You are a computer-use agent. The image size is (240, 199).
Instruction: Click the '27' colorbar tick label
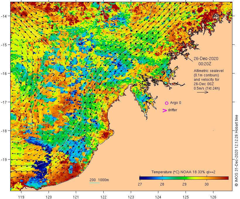140,184
